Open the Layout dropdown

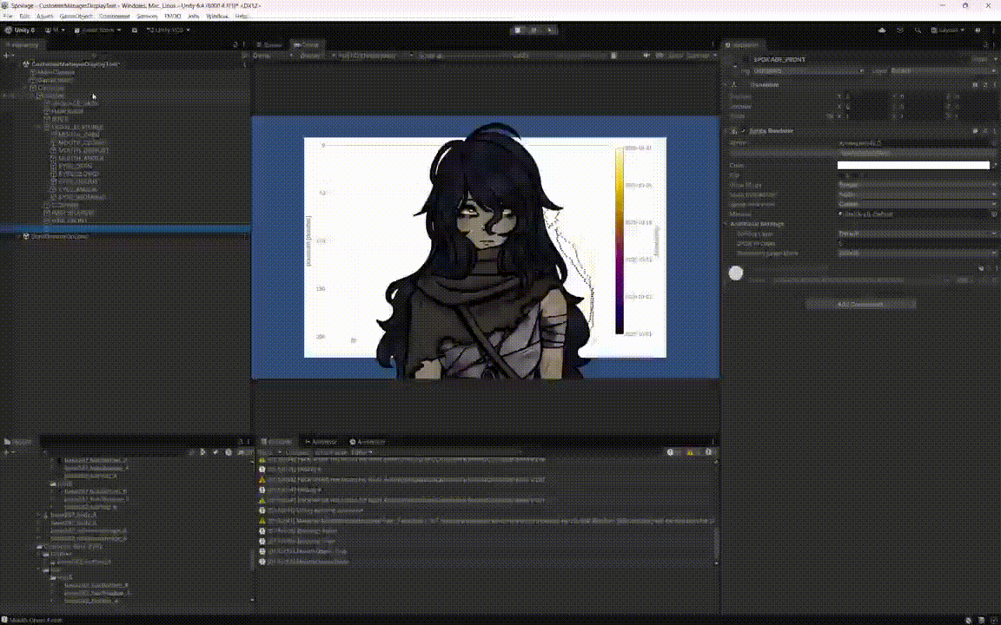947,30
